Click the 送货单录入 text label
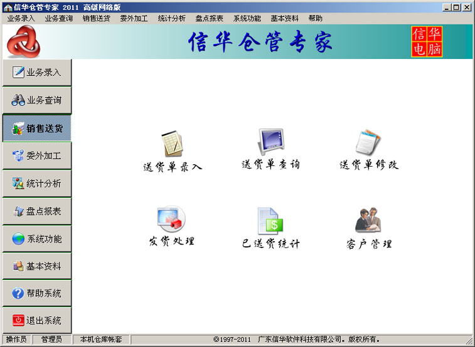Image resolution: width=475 pixels, height=347 pixels. pyautogui.click(x=173, y=167)
